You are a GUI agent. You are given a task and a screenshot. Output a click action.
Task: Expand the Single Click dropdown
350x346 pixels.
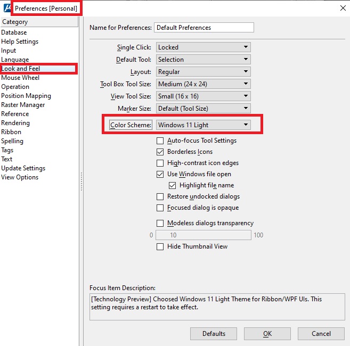coord(204,47)
